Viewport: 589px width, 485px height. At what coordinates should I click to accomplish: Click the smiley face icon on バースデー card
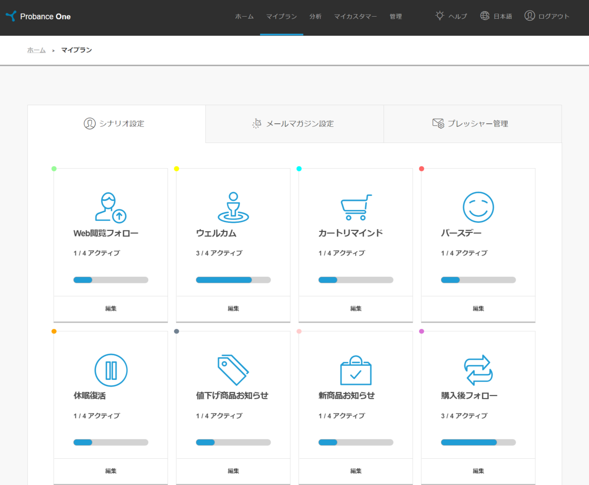[x=478, y=206]
